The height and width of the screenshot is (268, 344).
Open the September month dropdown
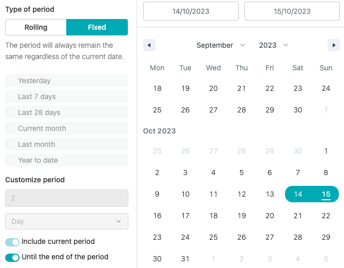click(x=220, y=45)
